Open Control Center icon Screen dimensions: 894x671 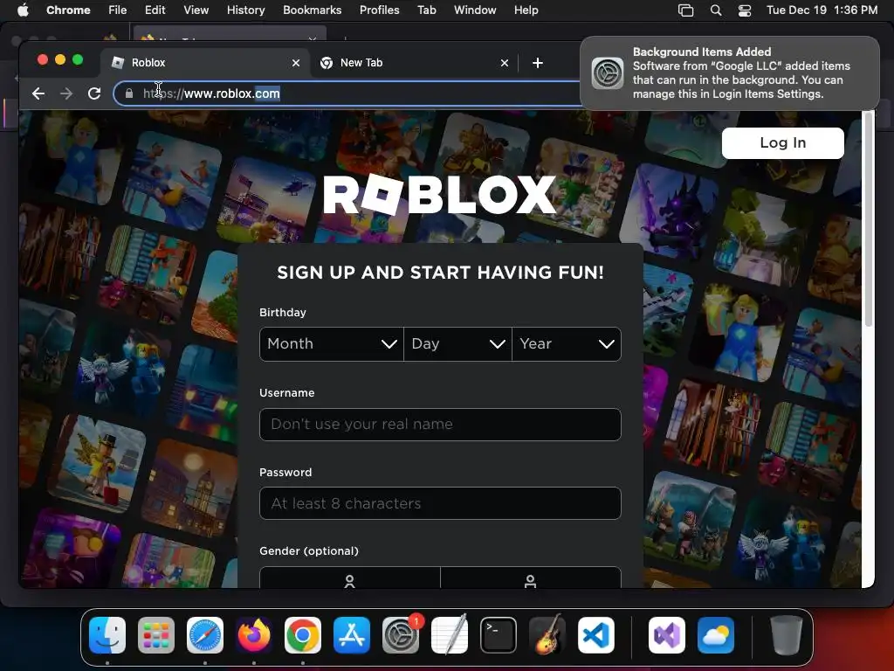point(745,10)
